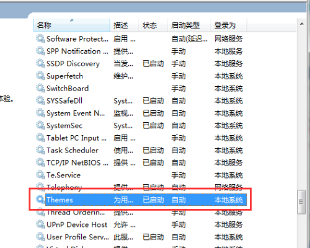
Task: Select the Superfetch service icon
Action: click(x=40, y=76)
